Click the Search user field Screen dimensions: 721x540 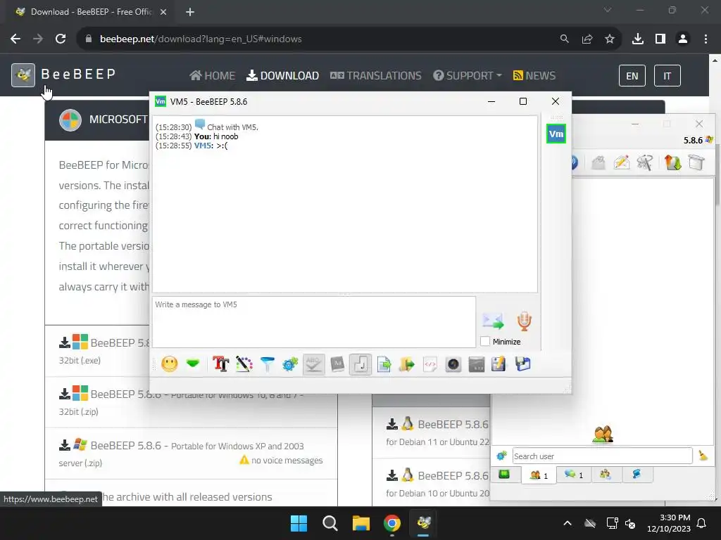pyautogui.click(x=603, y=456)
